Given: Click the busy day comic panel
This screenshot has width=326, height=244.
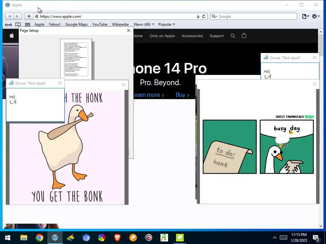Looking at the screenshot, I should tap(287, 147).
